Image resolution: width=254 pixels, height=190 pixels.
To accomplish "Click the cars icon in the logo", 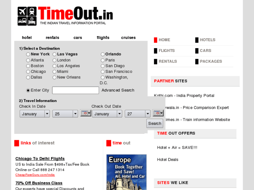I will click(22, 21).
